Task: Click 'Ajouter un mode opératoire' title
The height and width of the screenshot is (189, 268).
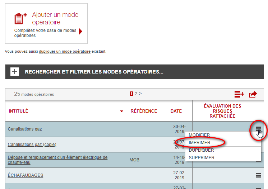Action: 55,19
